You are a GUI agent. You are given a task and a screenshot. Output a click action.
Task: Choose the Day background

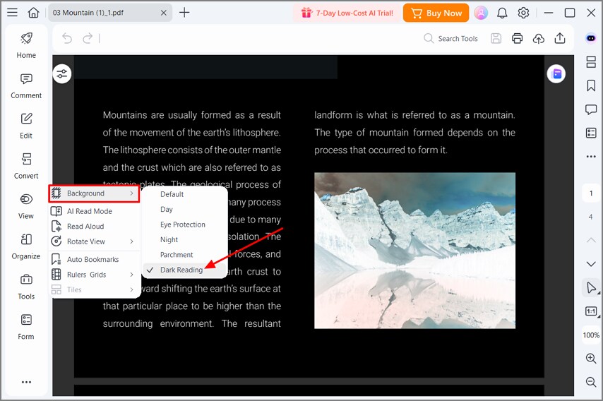tap(184, 209)
